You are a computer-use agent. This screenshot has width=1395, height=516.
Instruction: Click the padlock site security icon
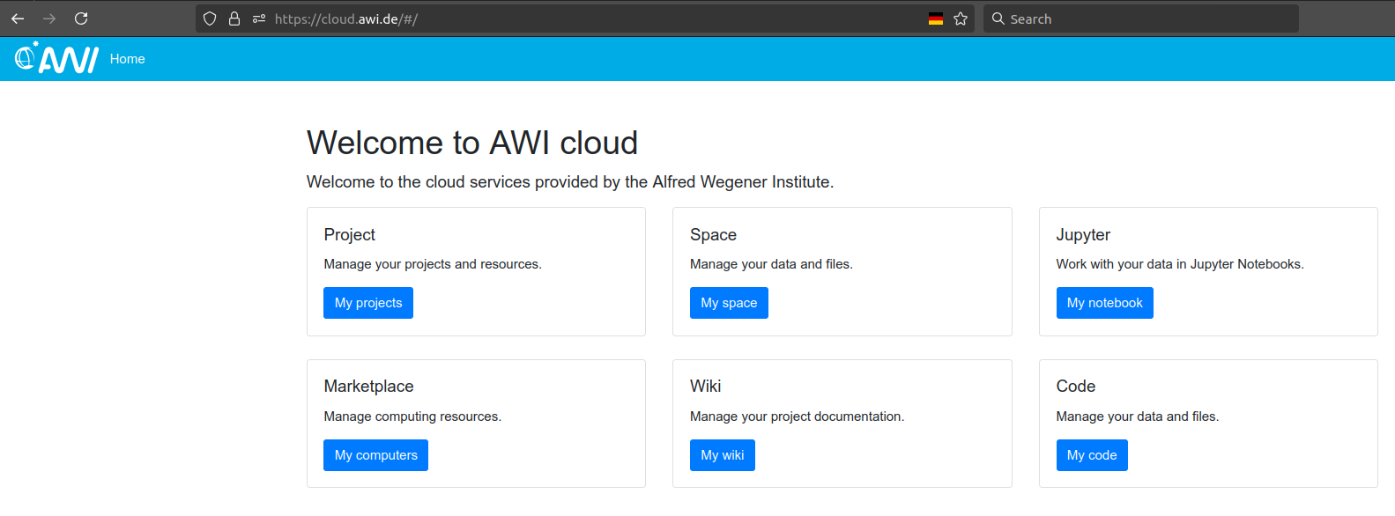pos(234,18)
